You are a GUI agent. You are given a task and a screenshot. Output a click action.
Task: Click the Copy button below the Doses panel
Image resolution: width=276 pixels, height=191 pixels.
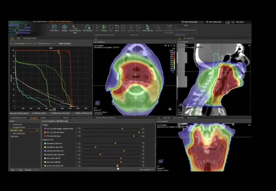coord(20,170)
